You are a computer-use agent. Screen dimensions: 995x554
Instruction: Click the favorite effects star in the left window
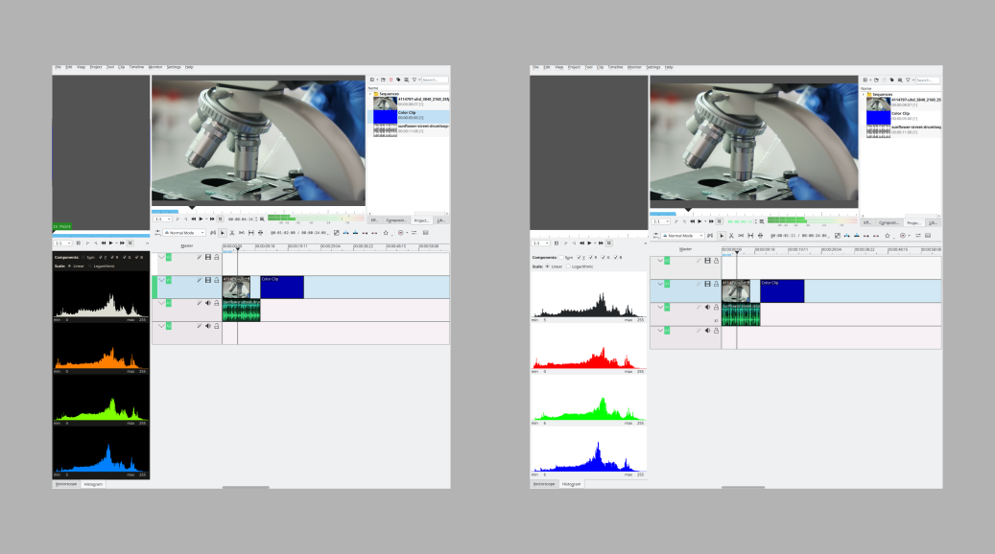tap(386, 233)
